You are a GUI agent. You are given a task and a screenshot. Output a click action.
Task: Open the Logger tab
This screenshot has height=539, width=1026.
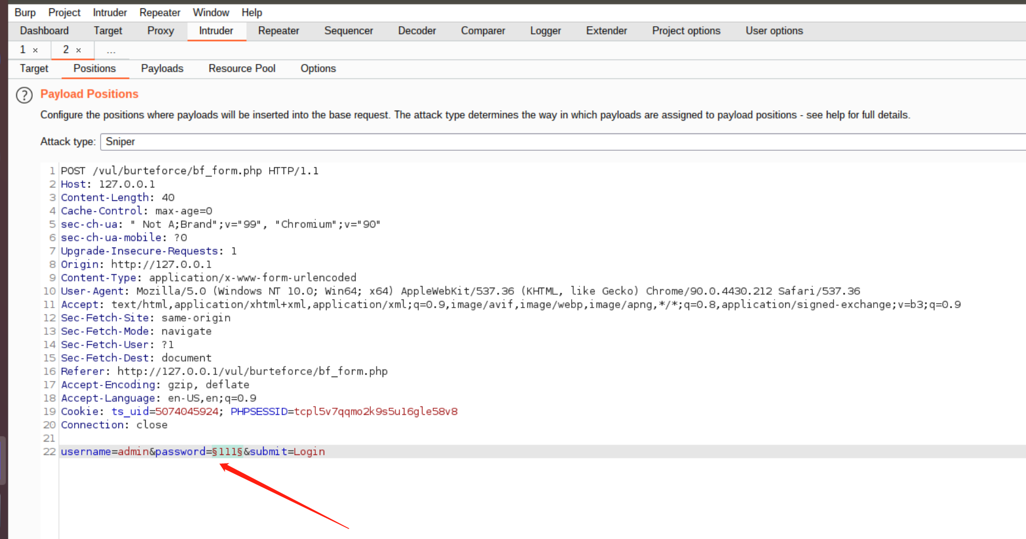546,31
